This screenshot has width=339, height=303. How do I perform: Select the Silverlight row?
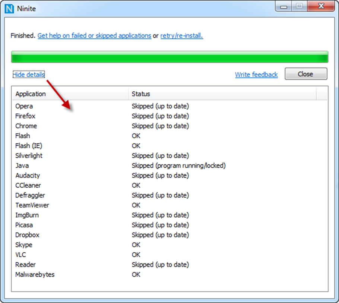(x=170, y=156)
